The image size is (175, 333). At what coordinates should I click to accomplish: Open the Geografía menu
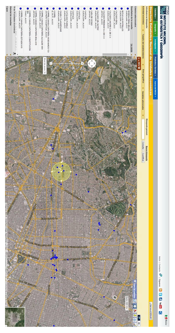click(x=155, y=29)
